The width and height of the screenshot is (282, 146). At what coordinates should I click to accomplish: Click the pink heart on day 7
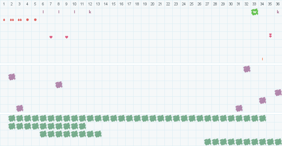(51, 37)
